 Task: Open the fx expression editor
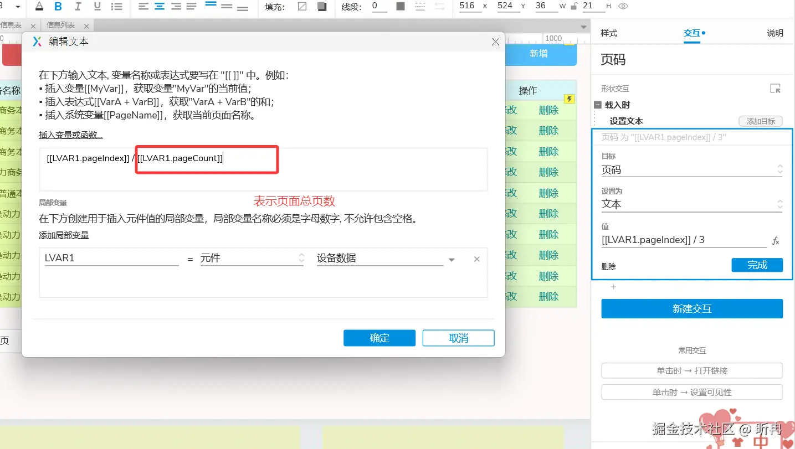[776, 241]
